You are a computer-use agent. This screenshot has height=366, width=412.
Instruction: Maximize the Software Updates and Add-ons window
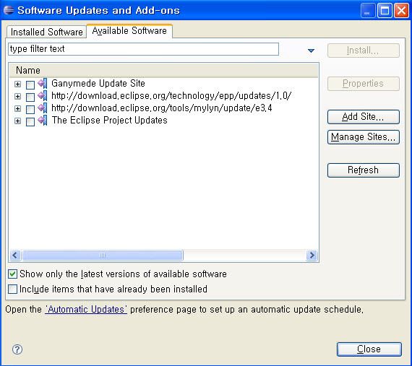[385, 11]
